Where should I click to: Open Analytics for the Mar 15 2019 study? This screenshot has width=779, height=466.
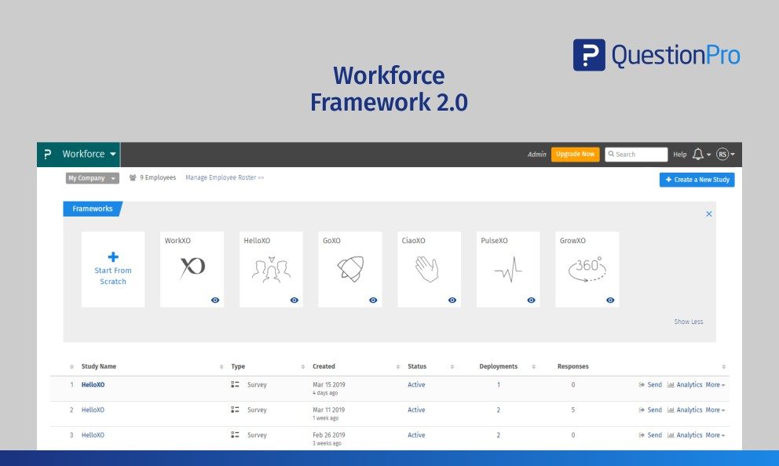(x=685, y=384)
